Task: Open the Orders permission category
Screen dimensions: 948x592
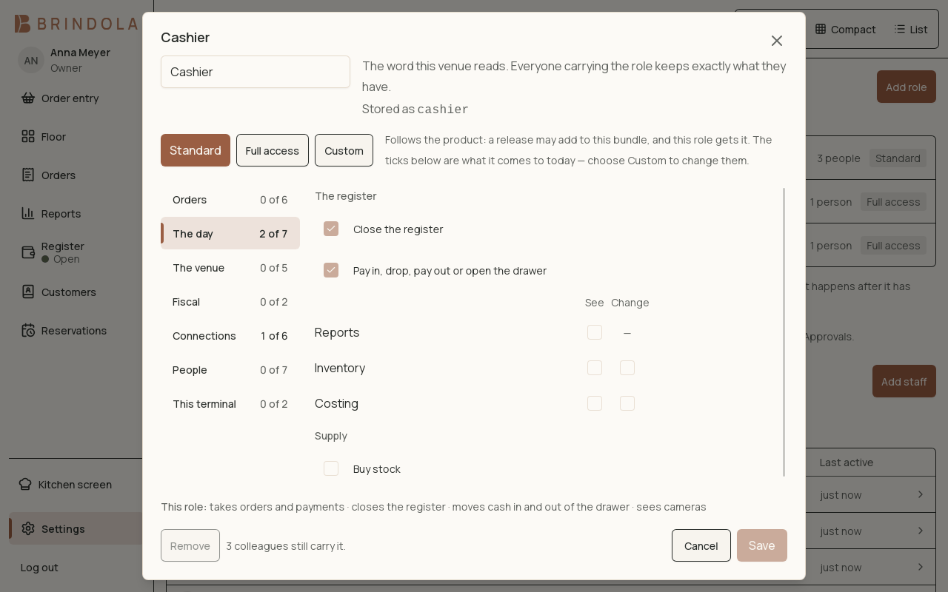Action: 230,199
